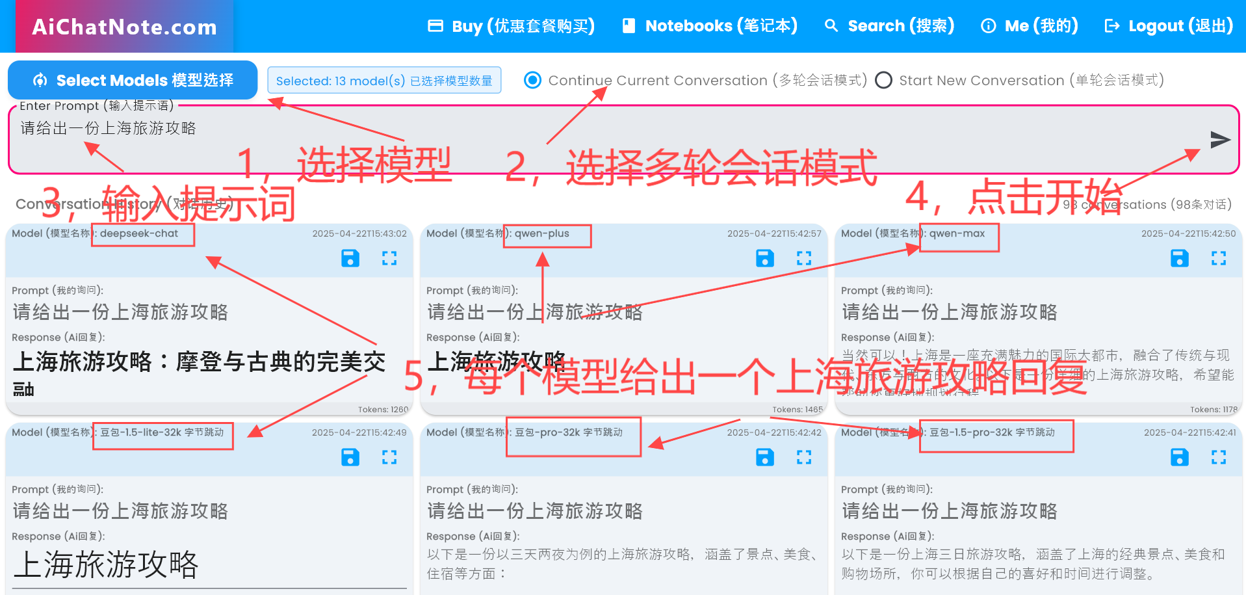Save the deepseek-chat conversation
The width and height of the screenshot is (1246, 595).
[x=350, y=258]
